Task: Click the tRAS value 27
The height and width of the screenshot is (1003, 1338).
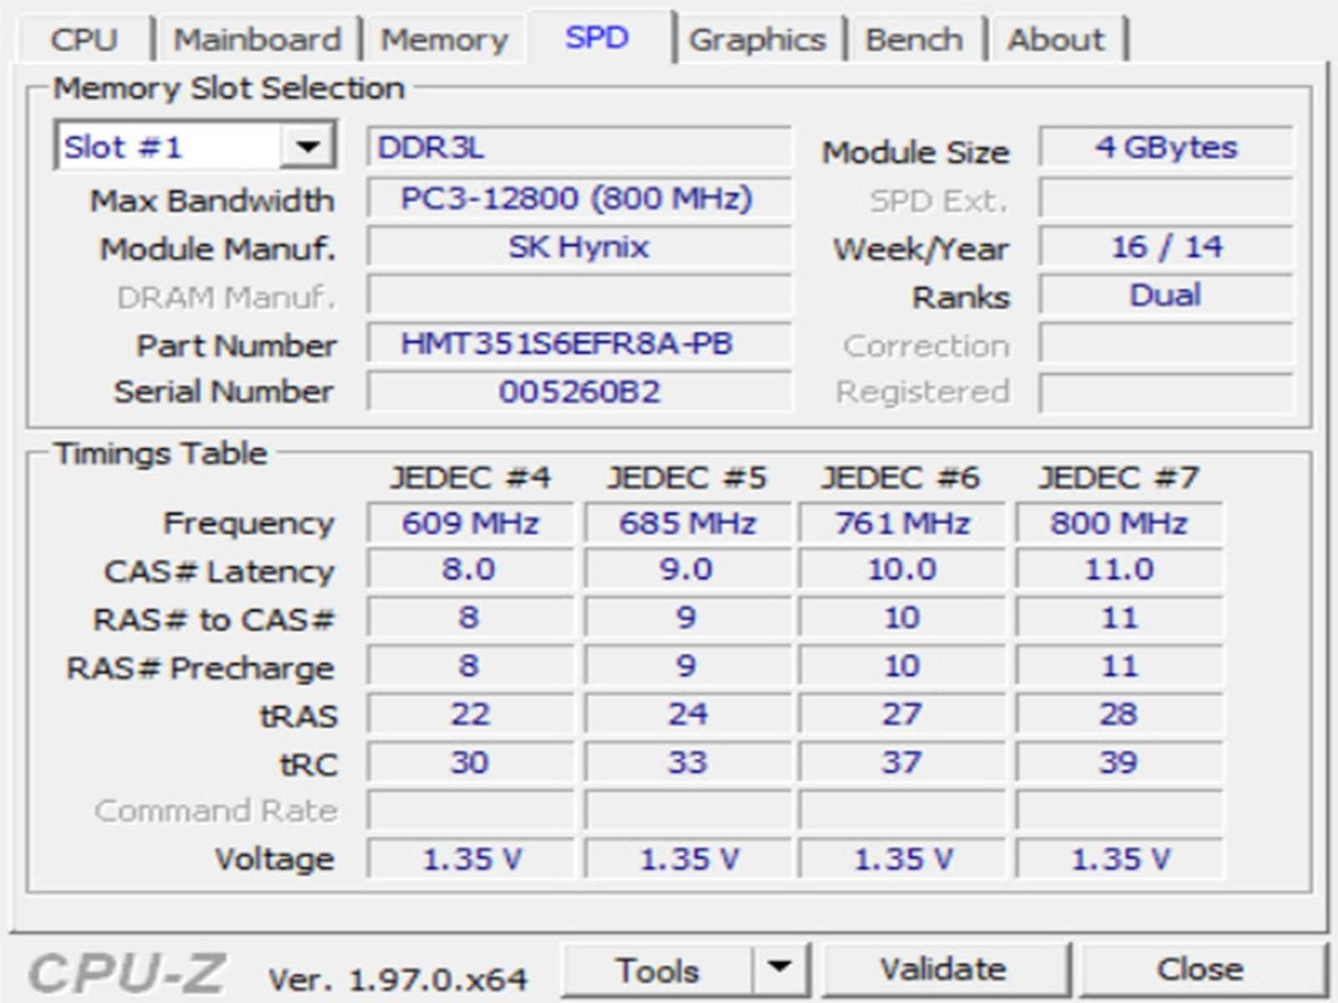Action: 902,715
